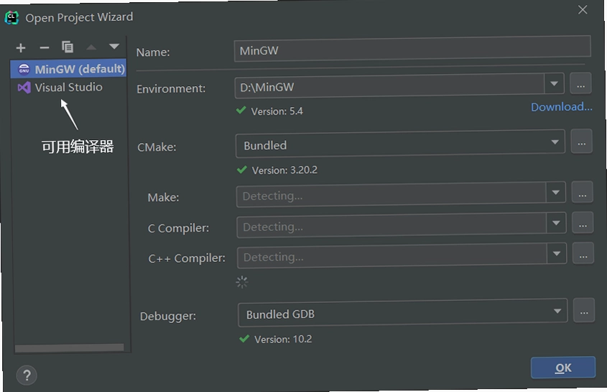607x392 pixels.
Task: Click the Visual Studio logo icon
Action: tap(24, 88)
